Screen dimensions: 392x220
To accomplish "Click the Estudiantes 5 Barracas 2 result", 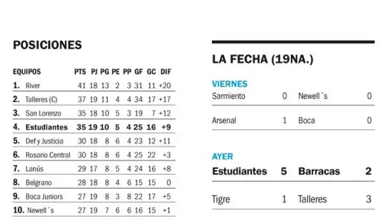I will click(293, 171).
